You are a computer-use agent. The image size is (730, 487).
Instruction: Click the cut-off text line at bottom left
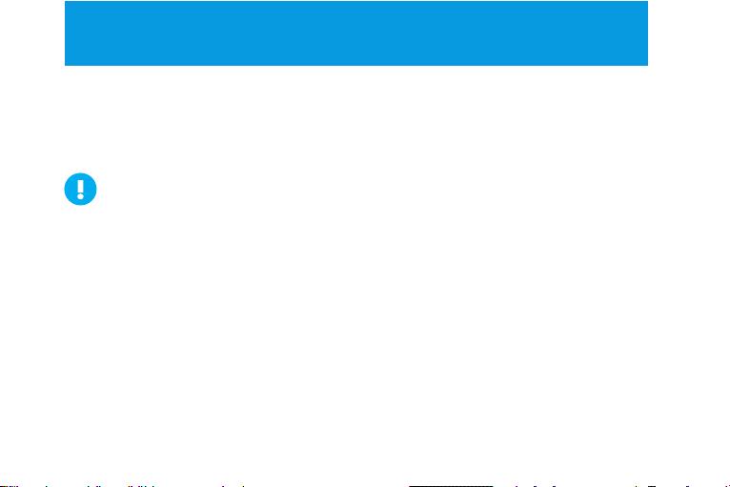[122, 486]
